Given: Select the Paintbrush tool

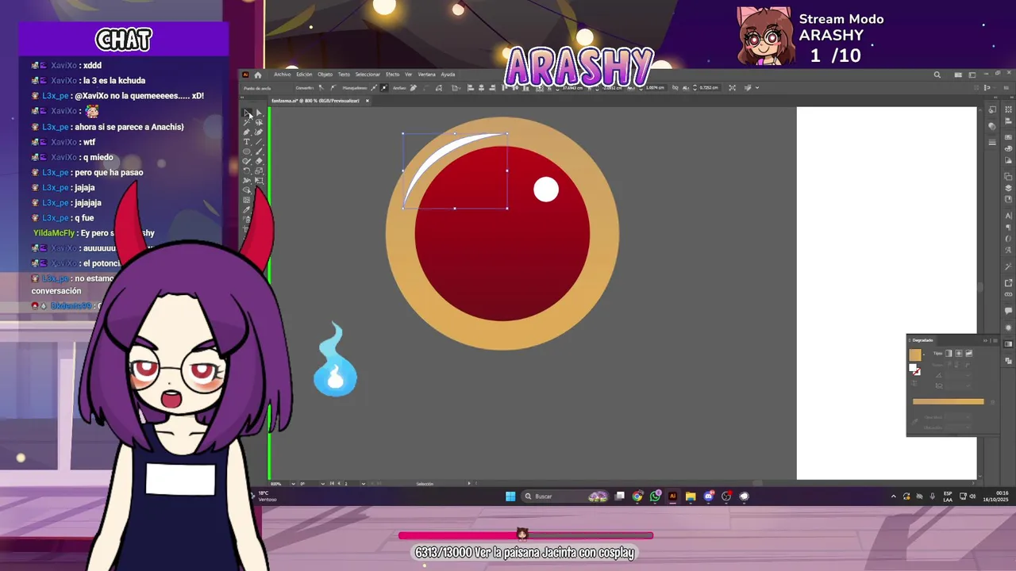Looking at the screenshot, I should click(260, 151).
